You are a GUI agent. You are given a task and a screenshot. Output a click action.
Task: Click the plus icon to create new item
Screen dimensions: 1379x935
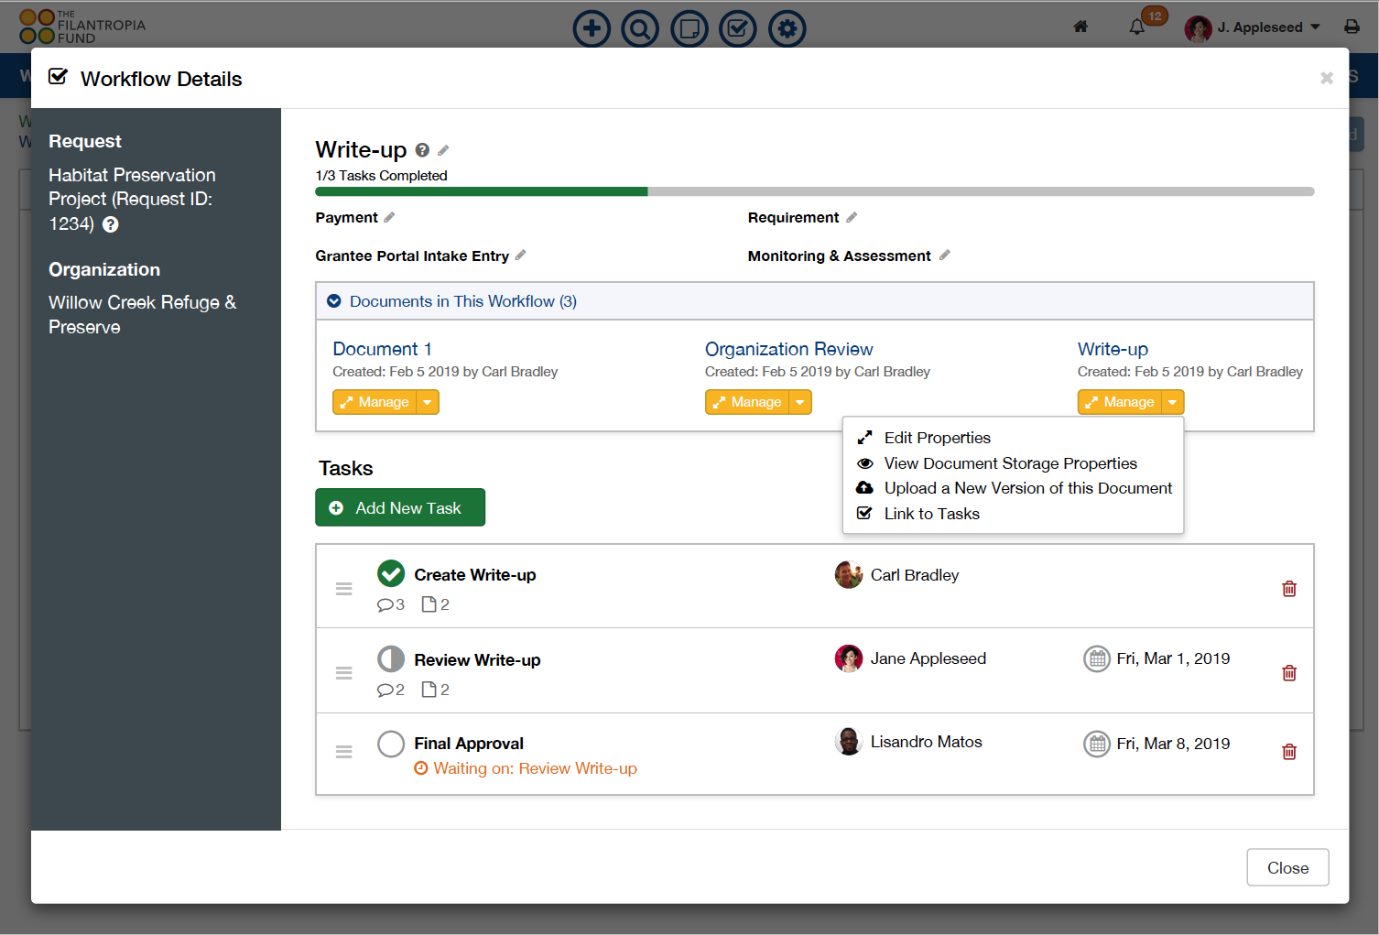pos(592,28)
